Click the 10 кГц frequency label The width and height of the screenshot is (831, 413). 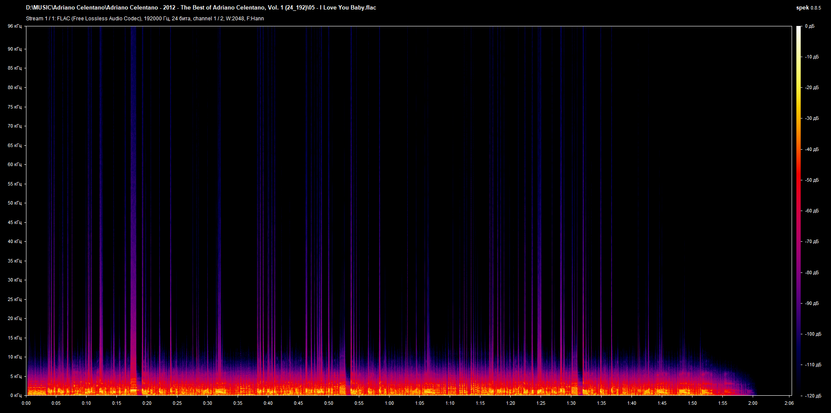click(14, 357)
